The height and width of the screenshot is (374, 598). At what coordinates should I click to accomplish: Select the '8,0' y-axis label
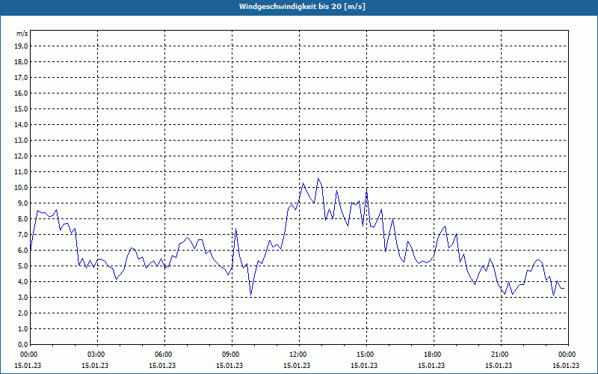(x=22, y=219)
